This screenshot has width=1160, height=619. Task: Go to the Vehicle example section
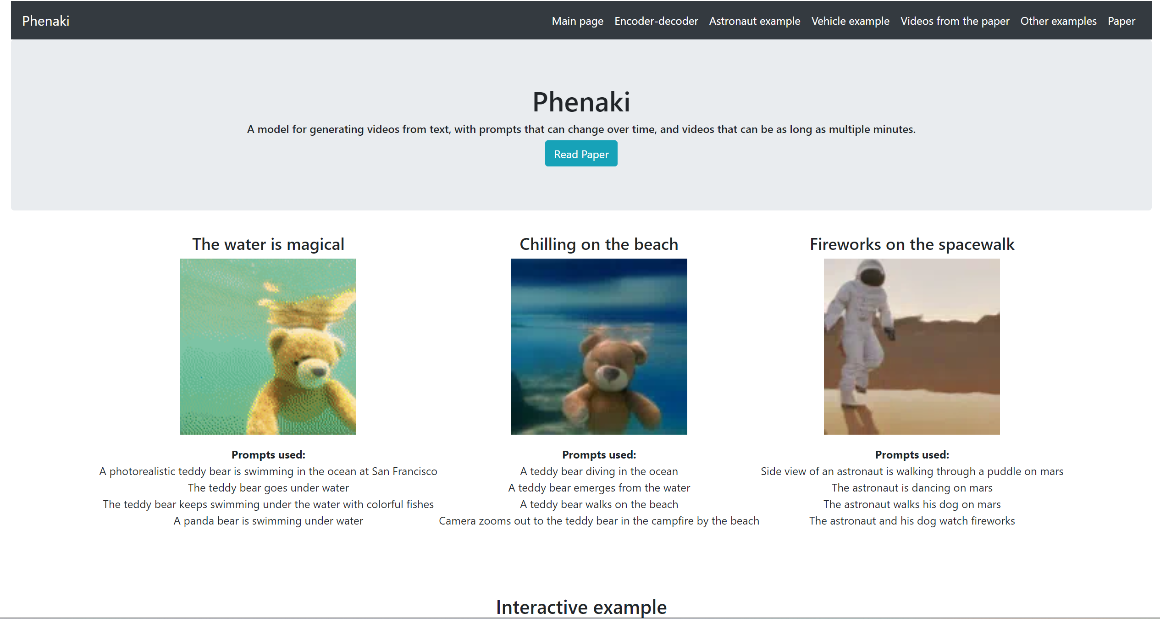coord(850,21)
